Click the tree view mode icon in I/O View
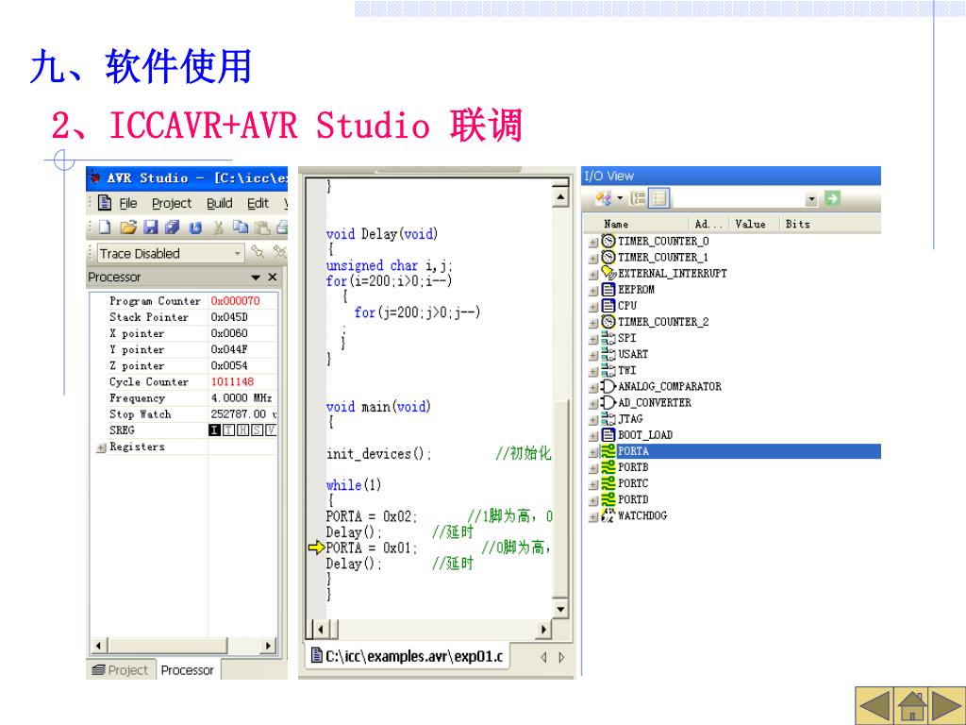This screenshot has width=966, height=725. 638,198
